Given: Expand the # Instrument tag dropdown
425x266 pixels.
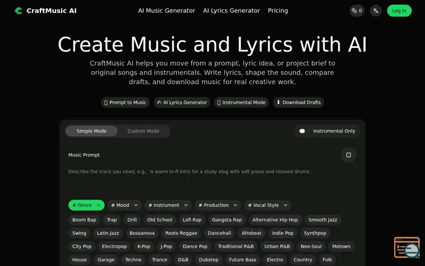Looking at the screenshot, I should [x=168, y=205].
